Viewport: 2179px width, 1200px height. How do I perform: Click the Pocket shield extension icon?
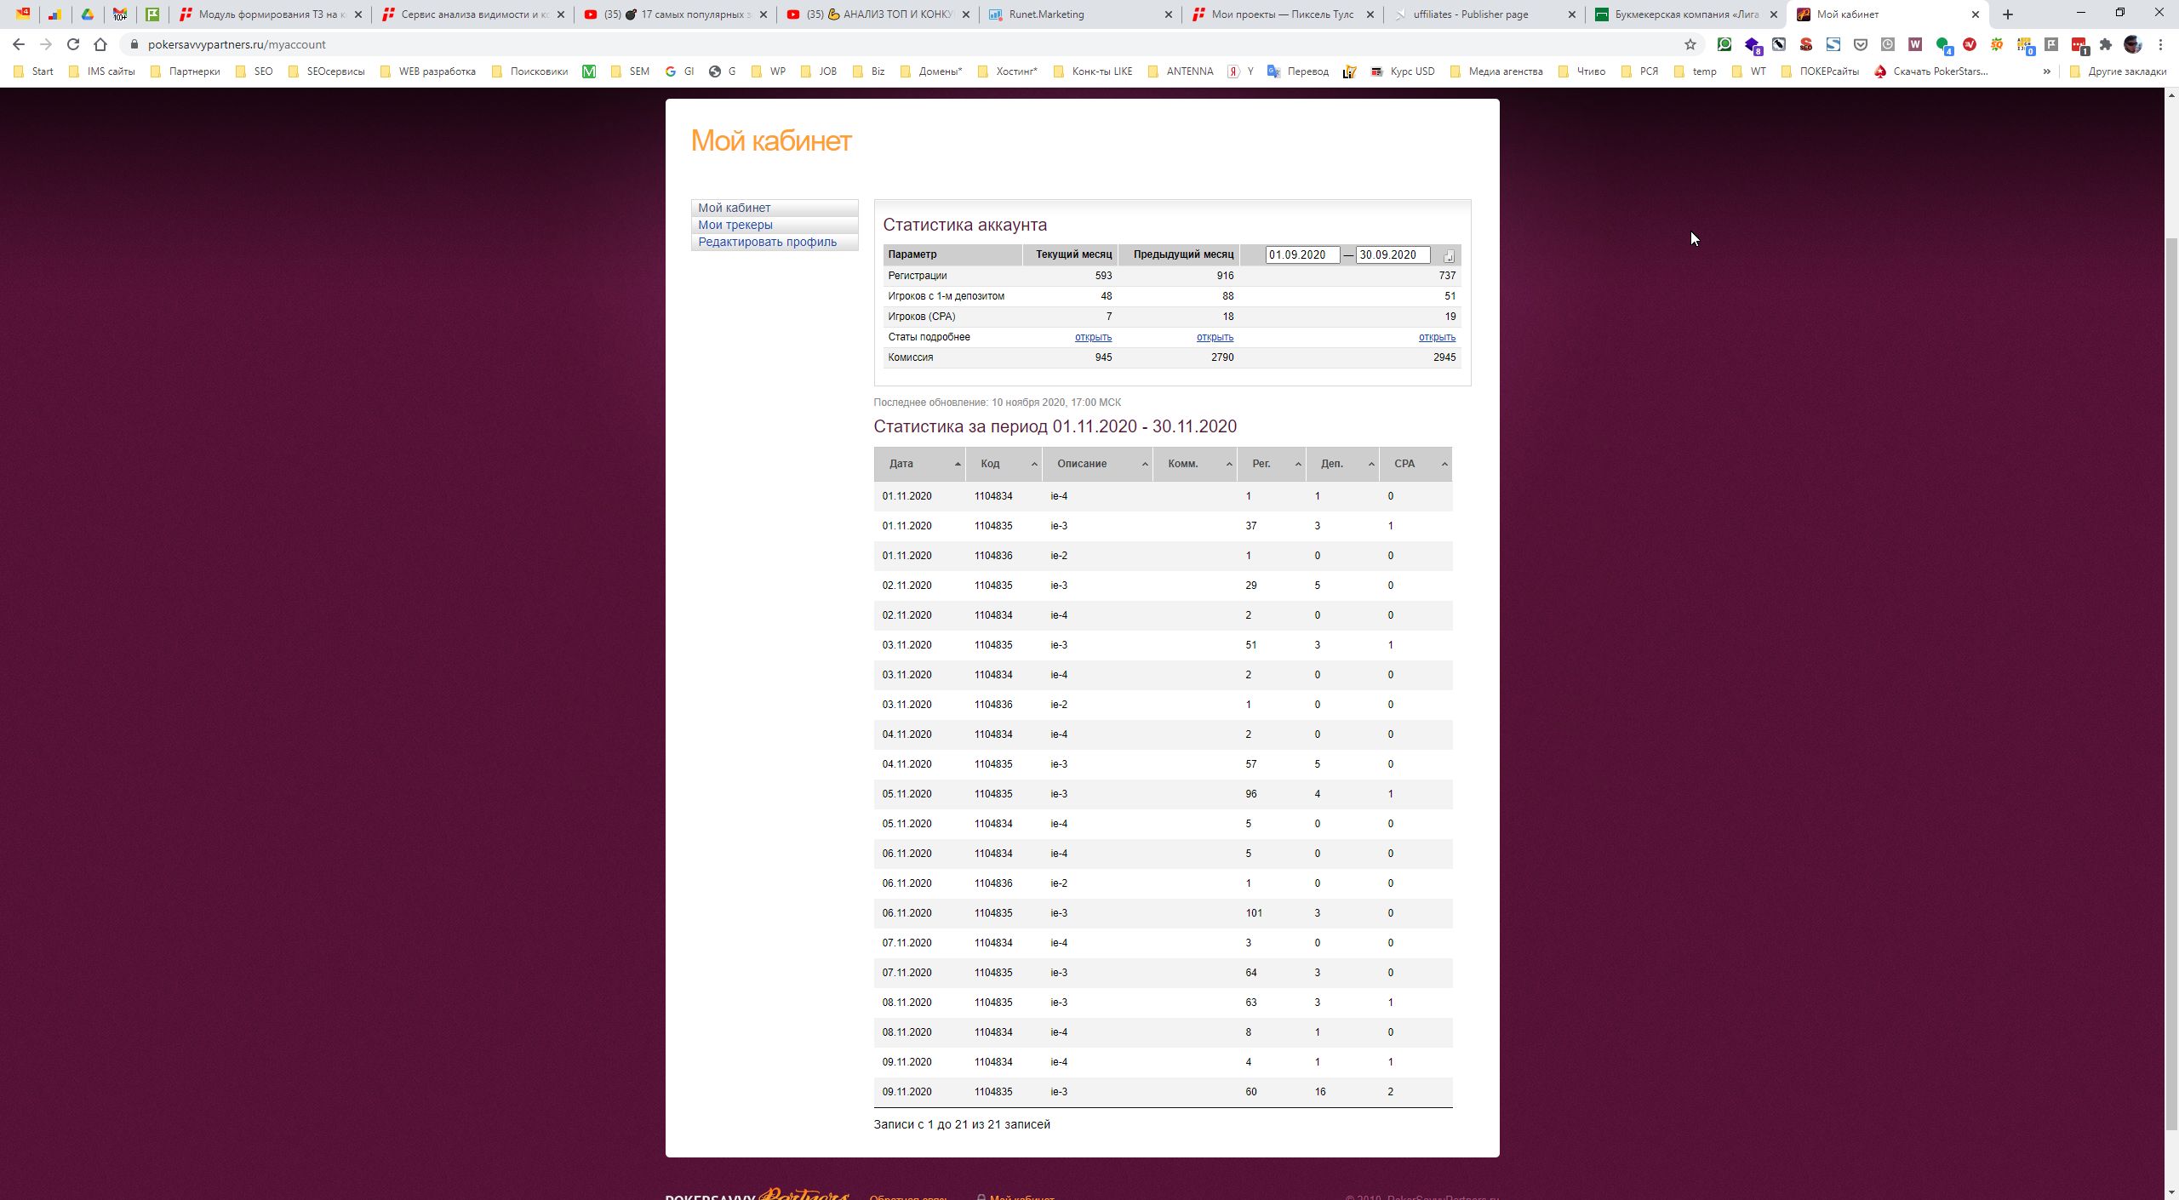(x=1861, y=44)
